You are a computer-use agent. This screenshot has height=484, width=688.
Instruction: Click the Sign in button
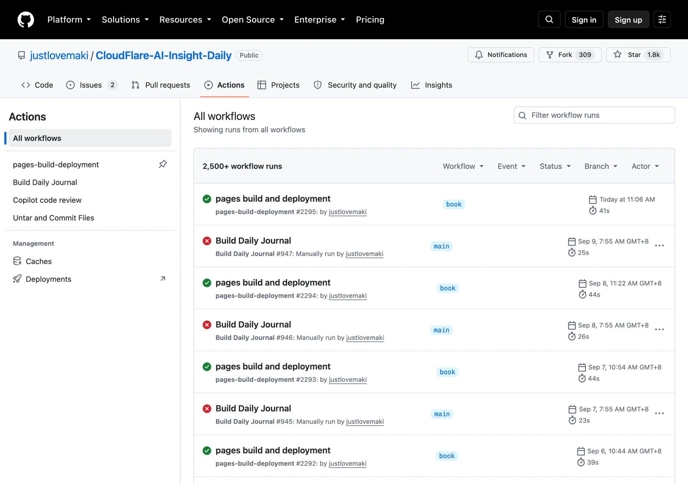[x=584, y=19]
